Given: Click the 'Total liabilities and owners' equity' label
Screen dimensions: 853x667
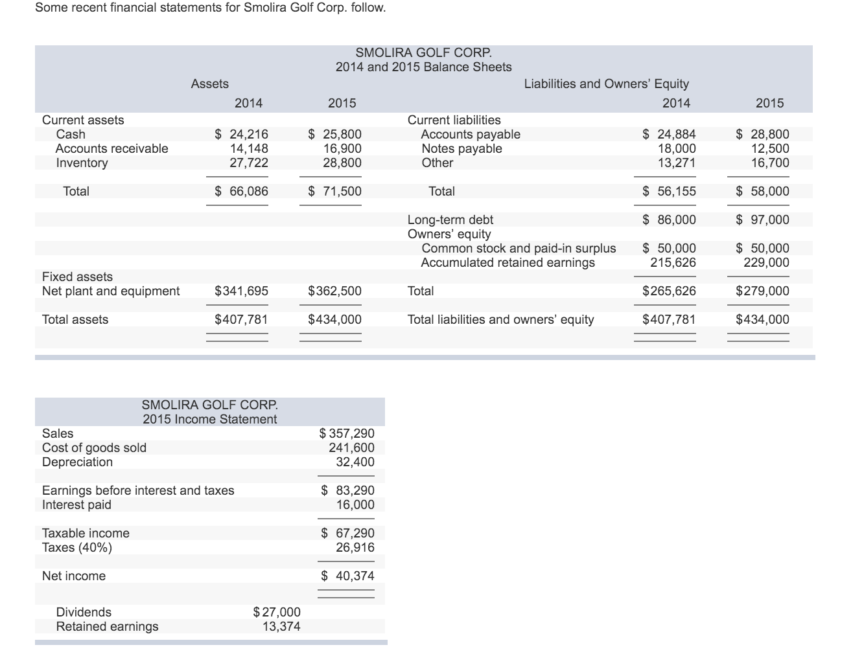Looking at the screenshot, I should click(500, 319).
